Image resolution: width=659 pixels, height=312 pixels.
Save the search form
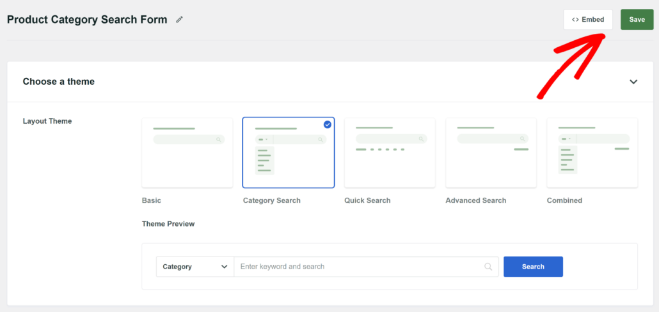tap(637, 20)
